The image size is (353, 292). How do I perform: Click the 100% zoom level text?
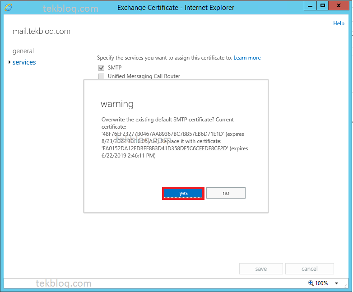click(x=321, y=283)
